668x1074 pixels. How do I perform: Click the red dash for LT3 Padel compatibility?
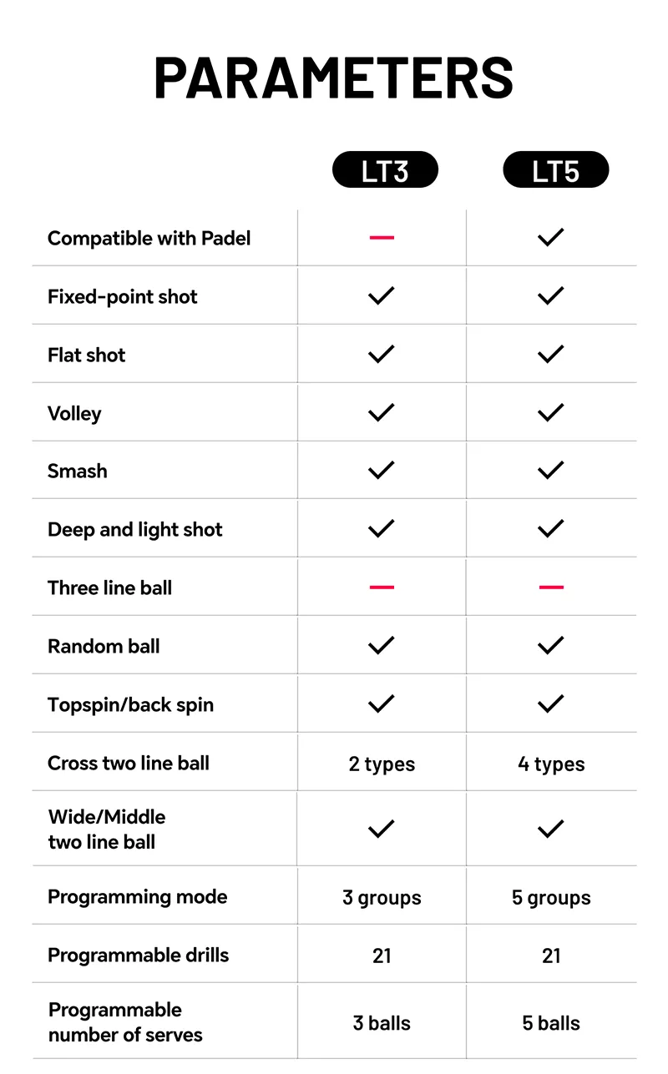382,238
